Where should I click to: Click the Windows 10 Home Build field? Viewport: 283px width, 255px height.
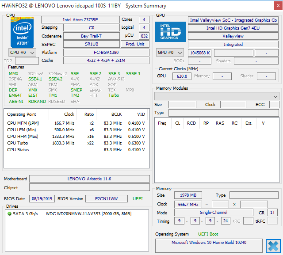[209, 243]
